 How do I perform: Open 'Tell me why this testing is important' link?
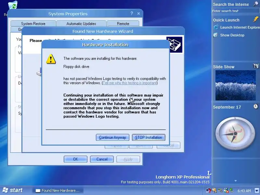click(x=130, y=83)
